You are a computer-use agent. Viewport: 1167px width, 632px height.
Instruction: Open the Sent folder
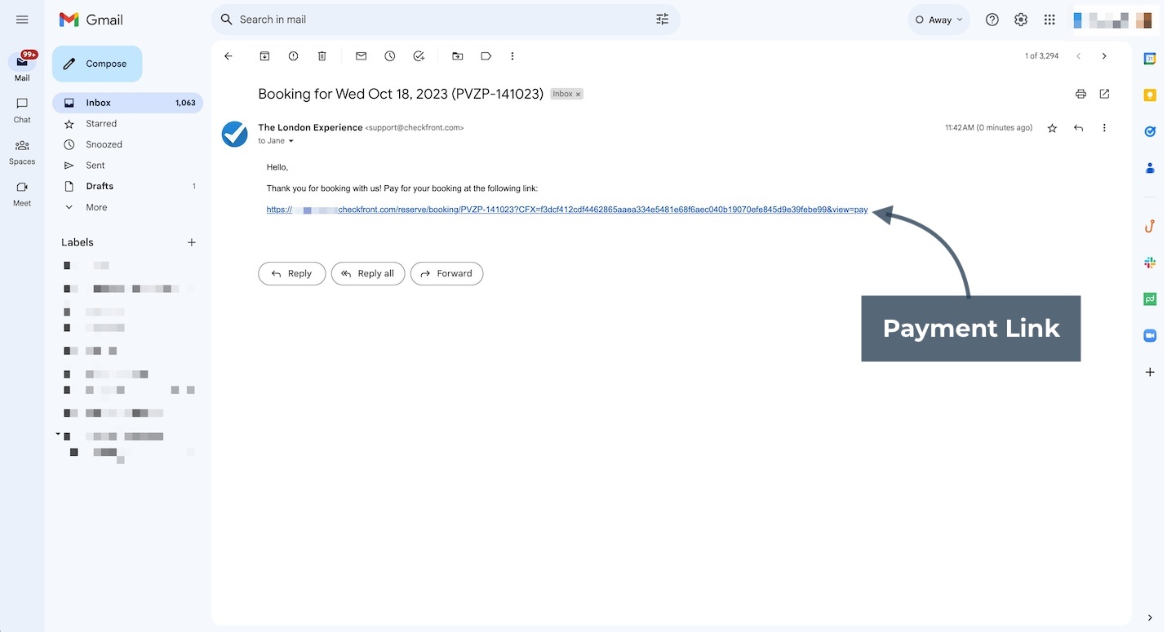coord(128,166)
